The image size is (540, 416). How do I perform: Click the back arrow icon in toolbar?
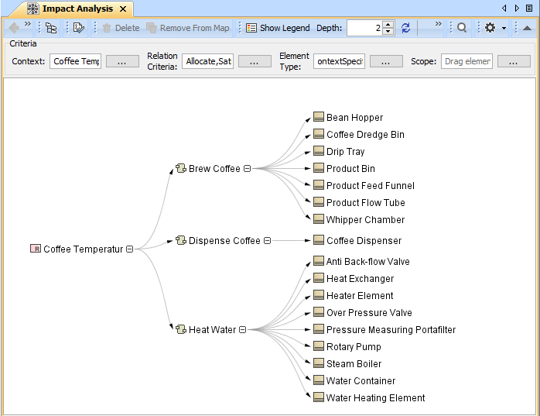14,28
